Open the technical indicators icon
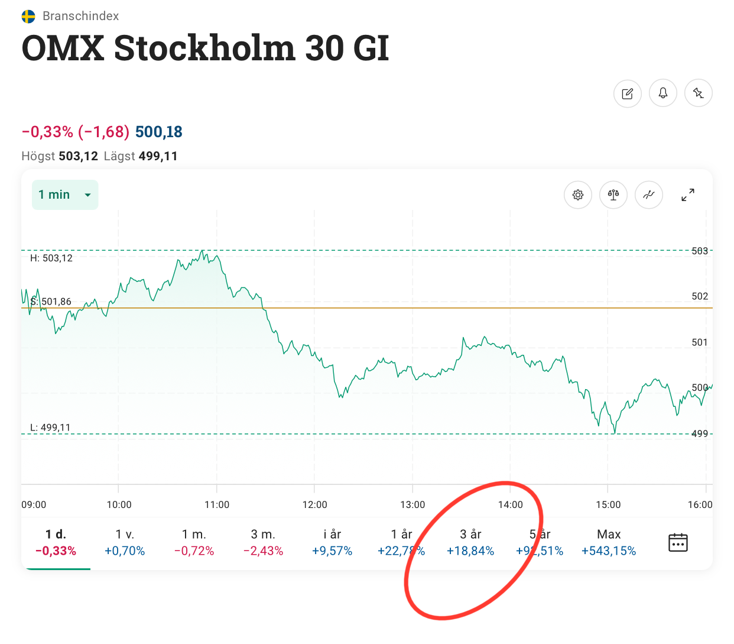Viewport: 734px width, 644px height. click(648, 195)
